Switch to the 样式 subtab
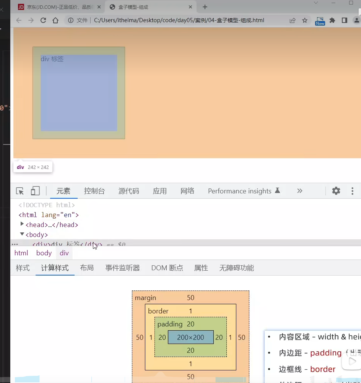The height and width of the screenshot is (383, 361). pos(23,268)
